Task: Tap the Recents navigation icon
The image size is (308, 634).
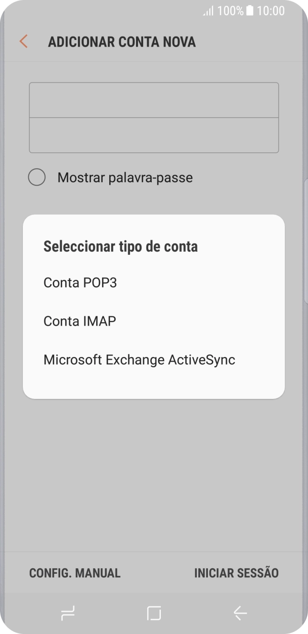Action: [x=68, y=613]
